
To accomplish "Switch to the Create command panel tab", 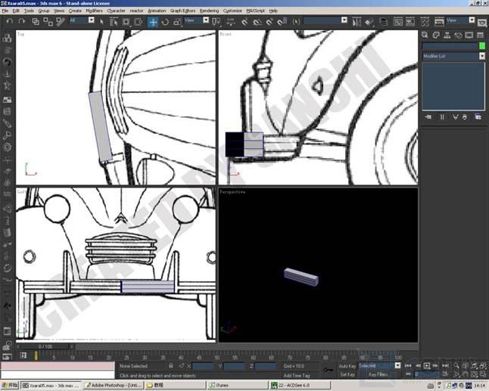I will tap(425, 35).
